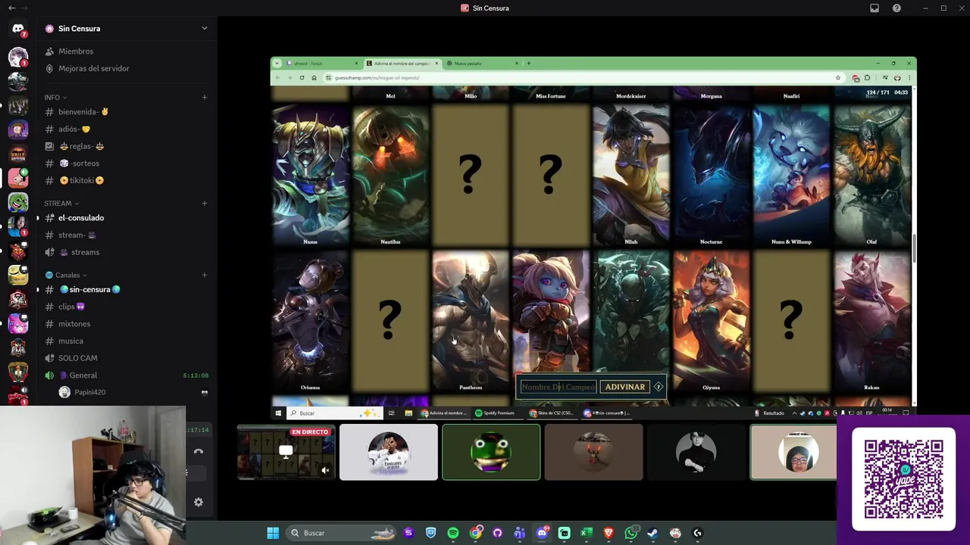
Task: Add channel to INFO category
Action: (x=205, y=98)
